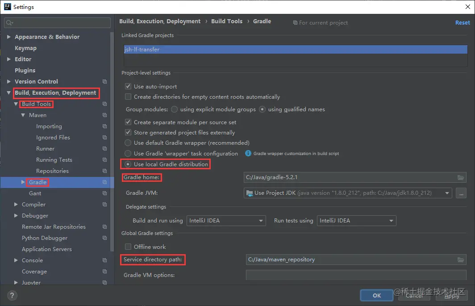Viewport: 475px width, 306px height.
Task: Expand Appearance & Behavior section
Action: pyautogui.click(x=9, y=37)
